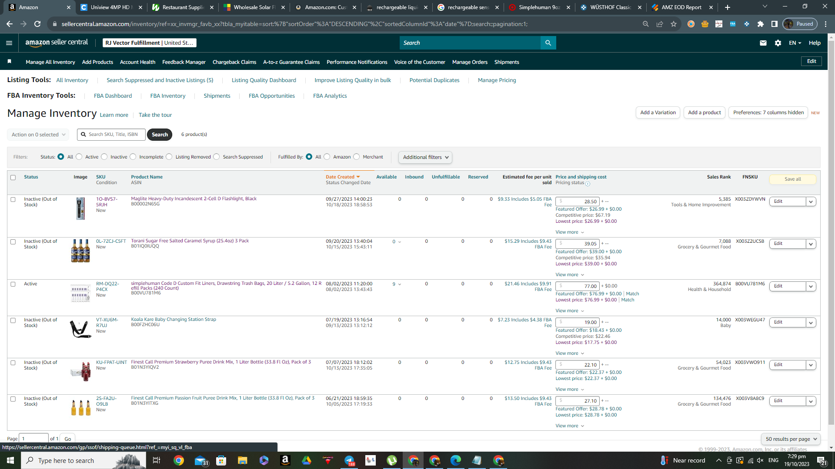Select the simplehuman Liners row checkbox
This screenshot has height=469, width=835.
coord(13,284)
